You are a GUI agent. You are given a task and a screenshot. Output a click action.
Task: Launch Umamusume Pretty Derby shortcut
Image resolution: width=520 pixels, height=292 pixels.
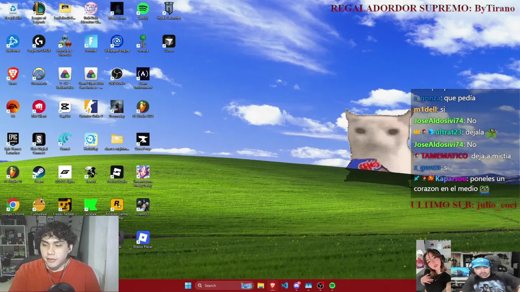tap(143, 176)
